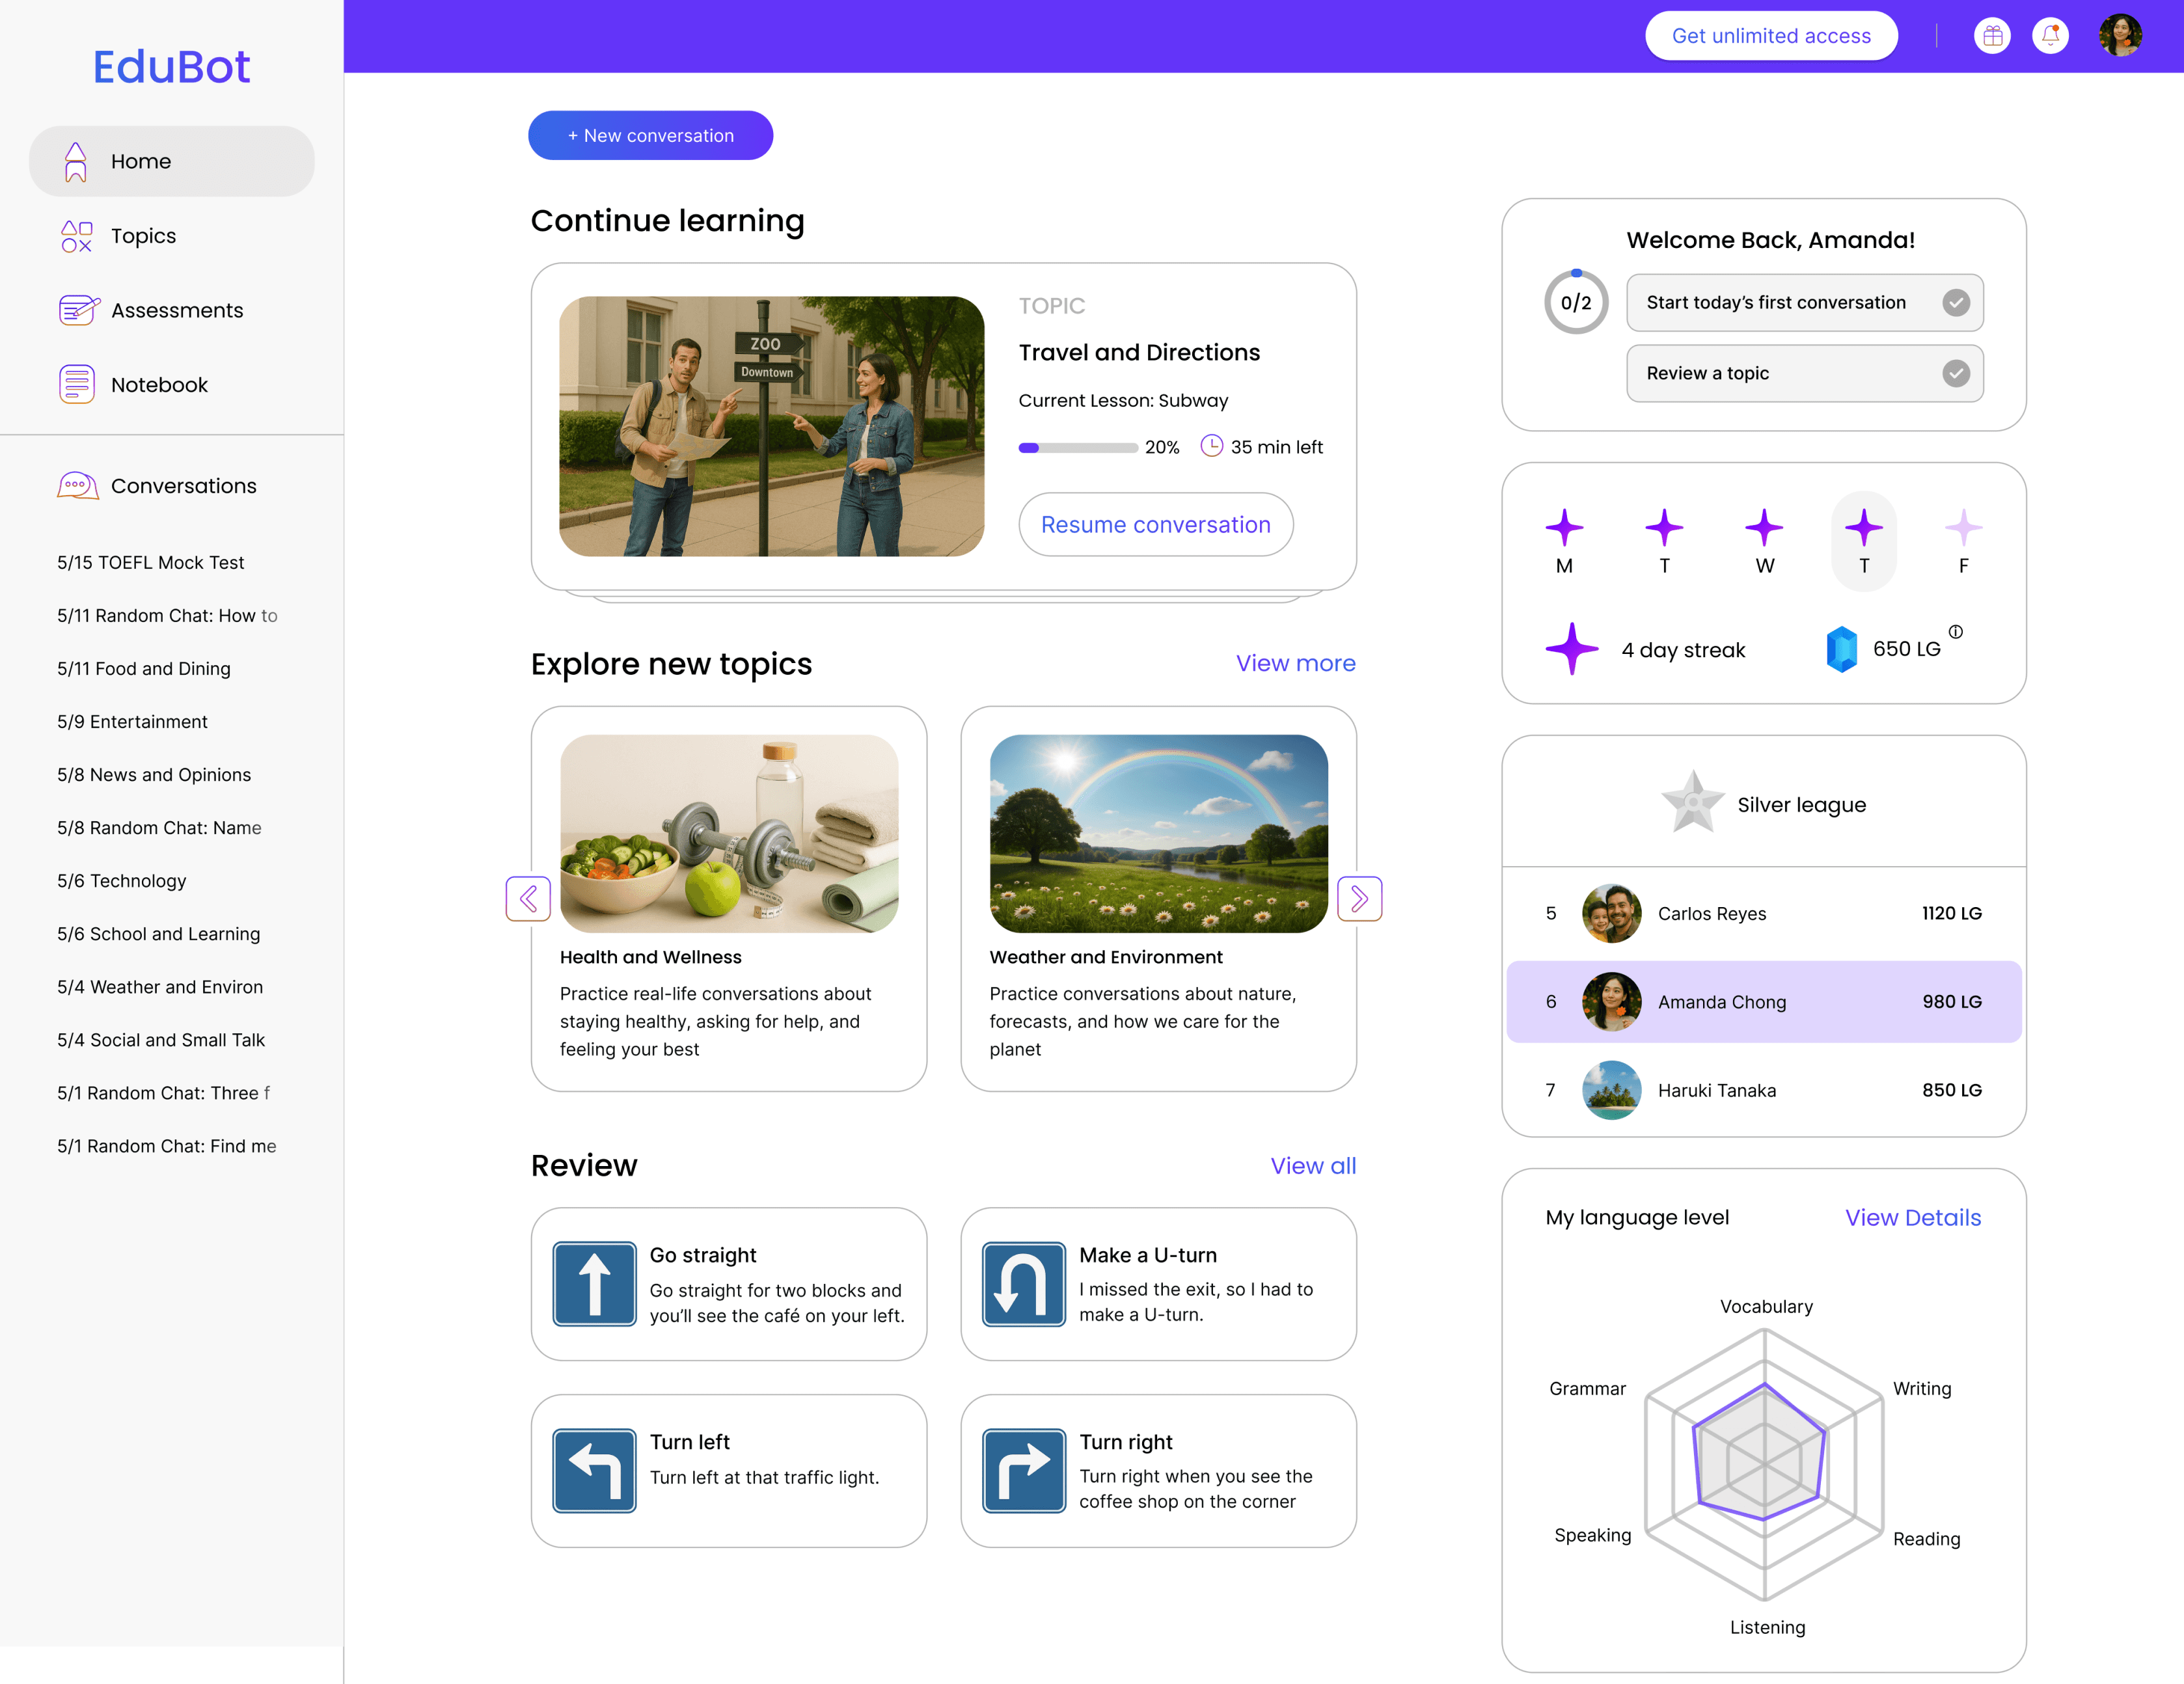Show next topics with right chevron
Screen dimensions: 2184x1684
tap(1359, 898)
